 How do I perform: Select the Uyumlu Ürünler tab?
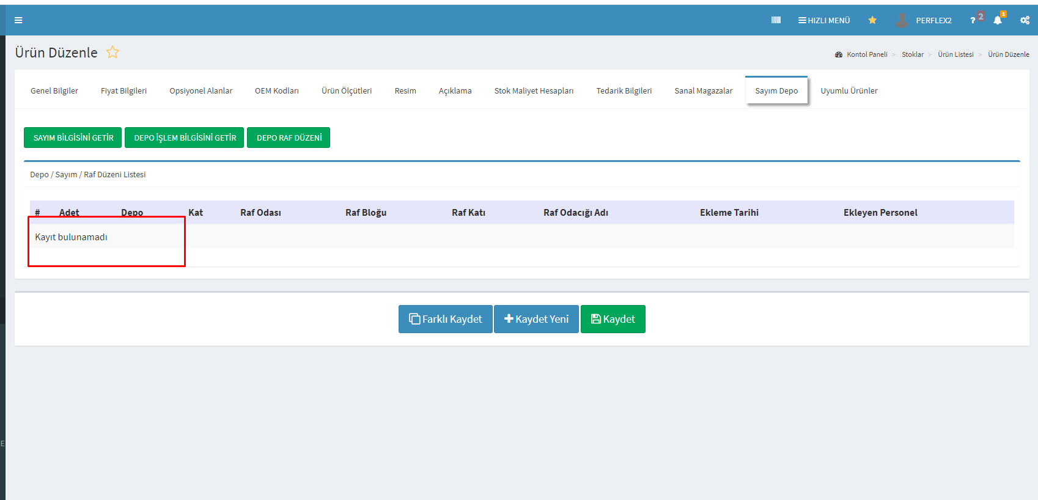tap(848, 90)
